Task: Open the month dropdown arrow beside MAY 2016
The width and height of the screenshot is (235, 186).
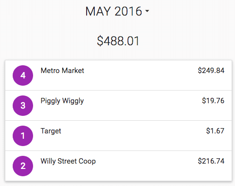Action: (147, 11)
